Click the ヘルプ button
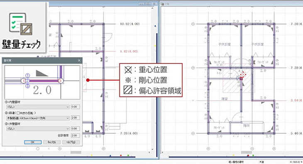 tap(71, 142)
